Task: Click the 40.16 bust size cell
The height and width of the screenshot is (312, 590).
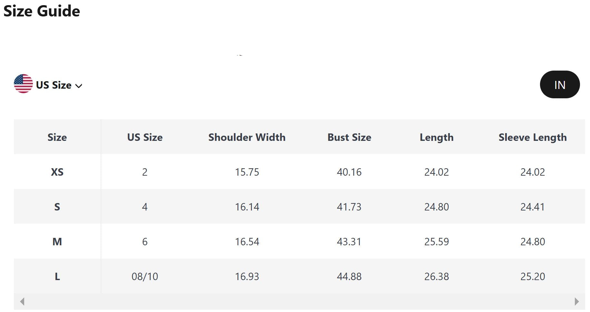Action: [x=349, y=172]
